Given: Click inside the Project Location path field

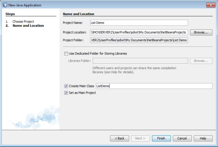Looking at the screenshot, I should [139, 32].
